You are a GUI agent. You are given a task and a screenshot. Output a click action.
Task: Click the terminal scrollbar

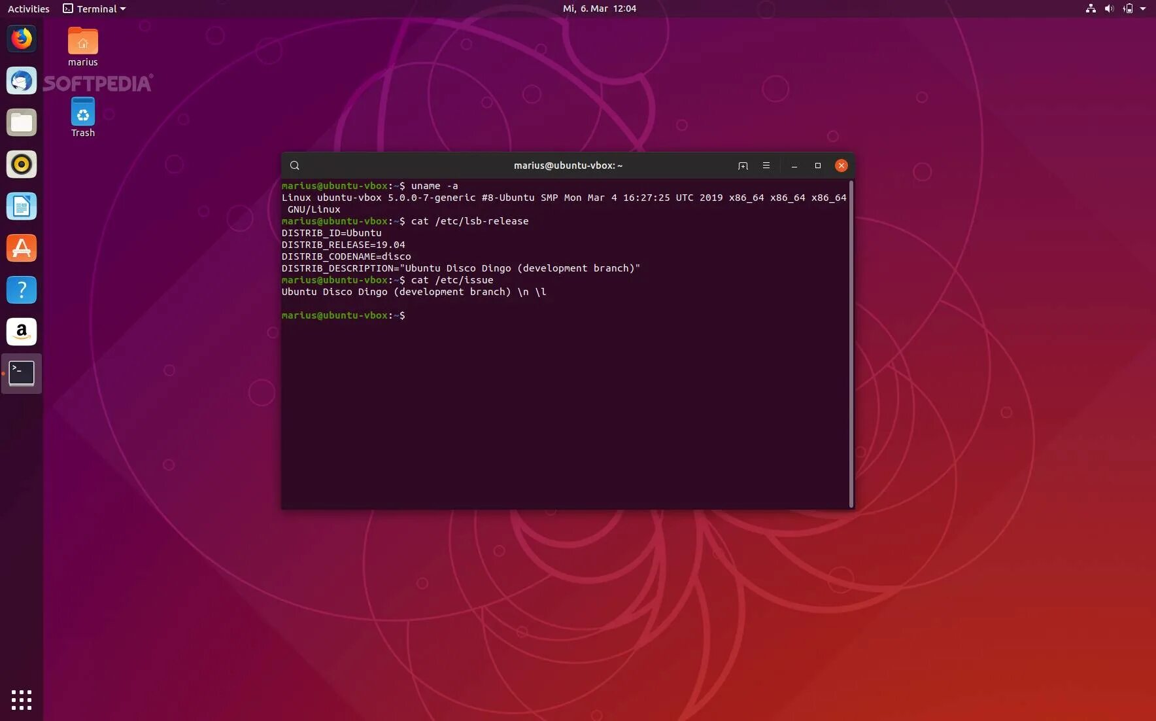(x=851, y=343)
